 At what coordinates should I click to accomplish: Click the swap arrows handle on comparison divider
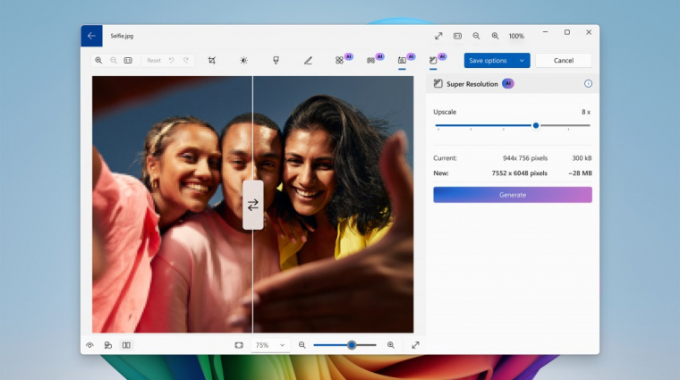click(x=253, y=205)
